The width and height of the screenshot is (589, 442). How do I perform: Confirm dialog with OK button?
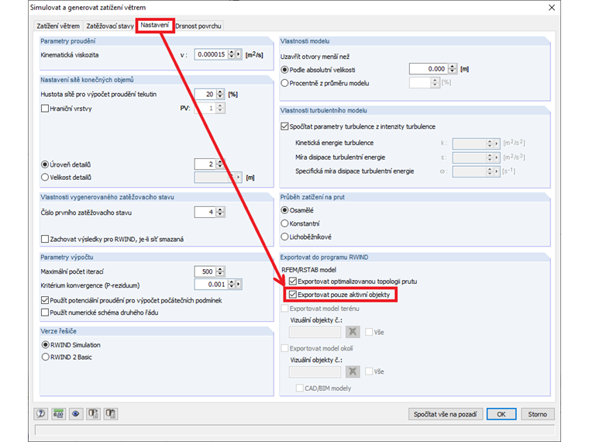(x=501, y=414)
